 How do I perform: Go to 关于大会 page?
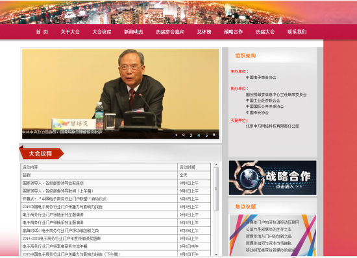(70, 32)
